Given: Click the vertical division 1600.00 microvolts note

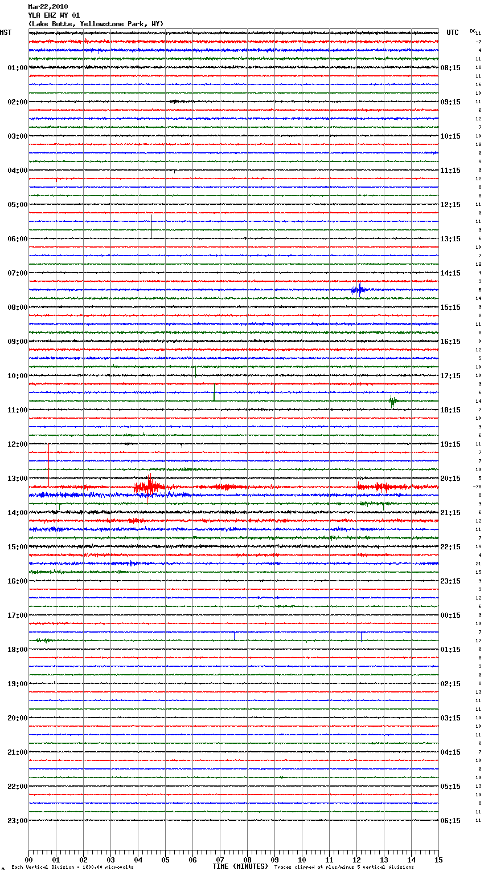Looking at the screenshot, I should (72, 868).
